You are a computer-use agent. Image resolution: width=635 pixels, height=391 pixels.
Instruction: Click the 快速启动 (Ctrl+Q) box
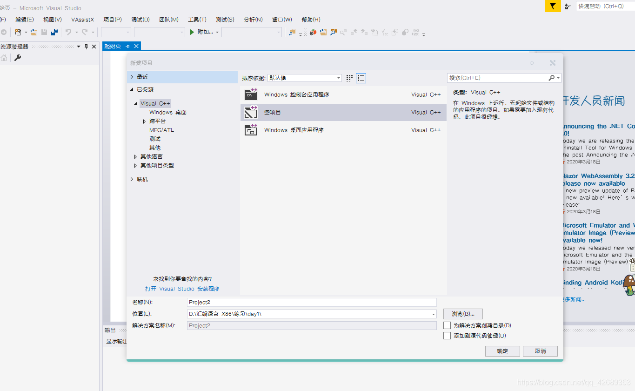coord(605,6)
